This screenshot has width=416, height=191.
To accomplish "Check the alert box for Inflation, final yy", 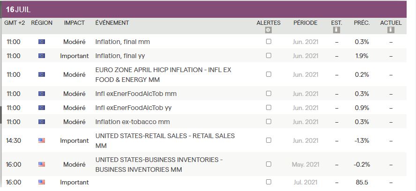I will tap(268, 55).
